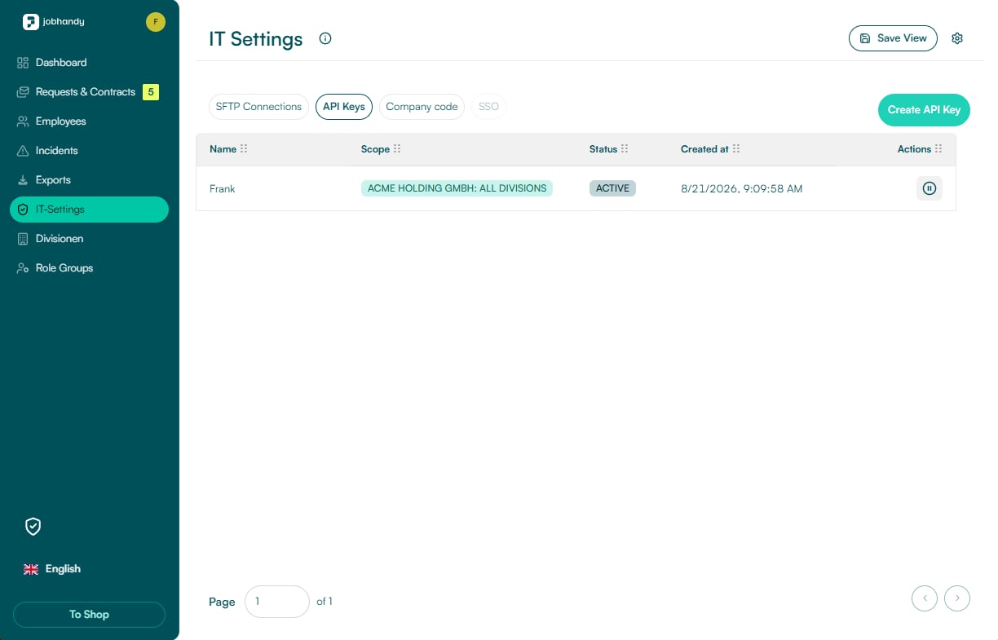Image resolution: width=998 pixels, height=640 pixels.
Task: Click the ACME HOLDING GMBH: ALL DIVISIONS tag
Action: (457, 188)
